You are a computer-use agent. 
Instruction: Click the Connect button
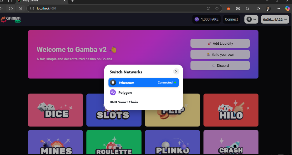[231, 19]
